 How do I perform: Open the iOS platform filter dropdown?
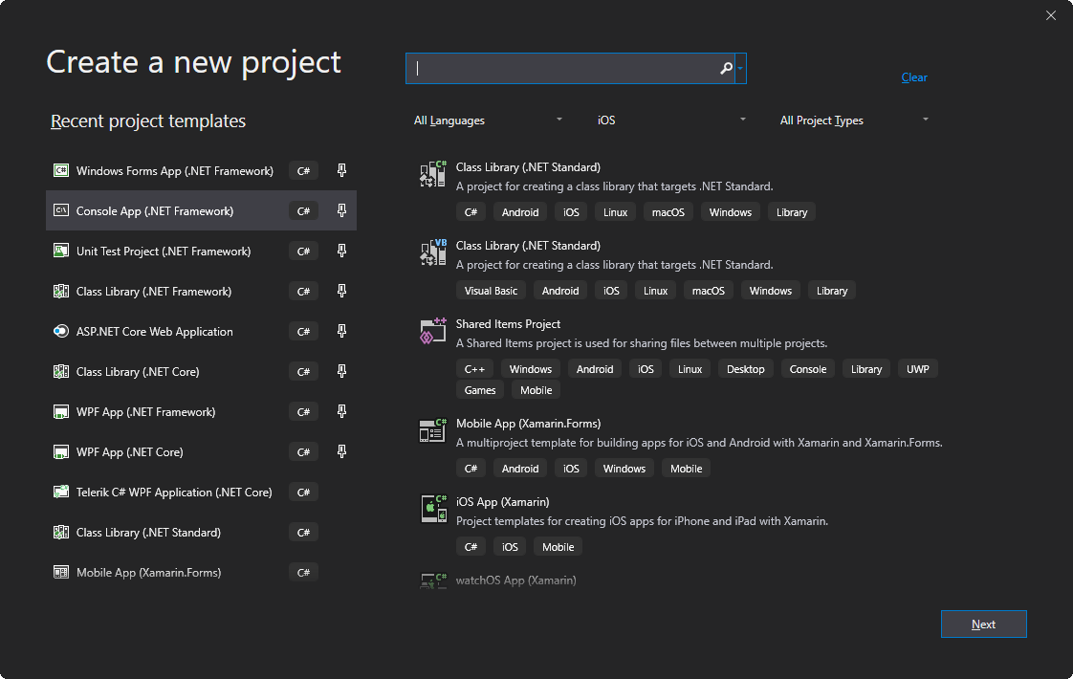(x=671, y=120)
